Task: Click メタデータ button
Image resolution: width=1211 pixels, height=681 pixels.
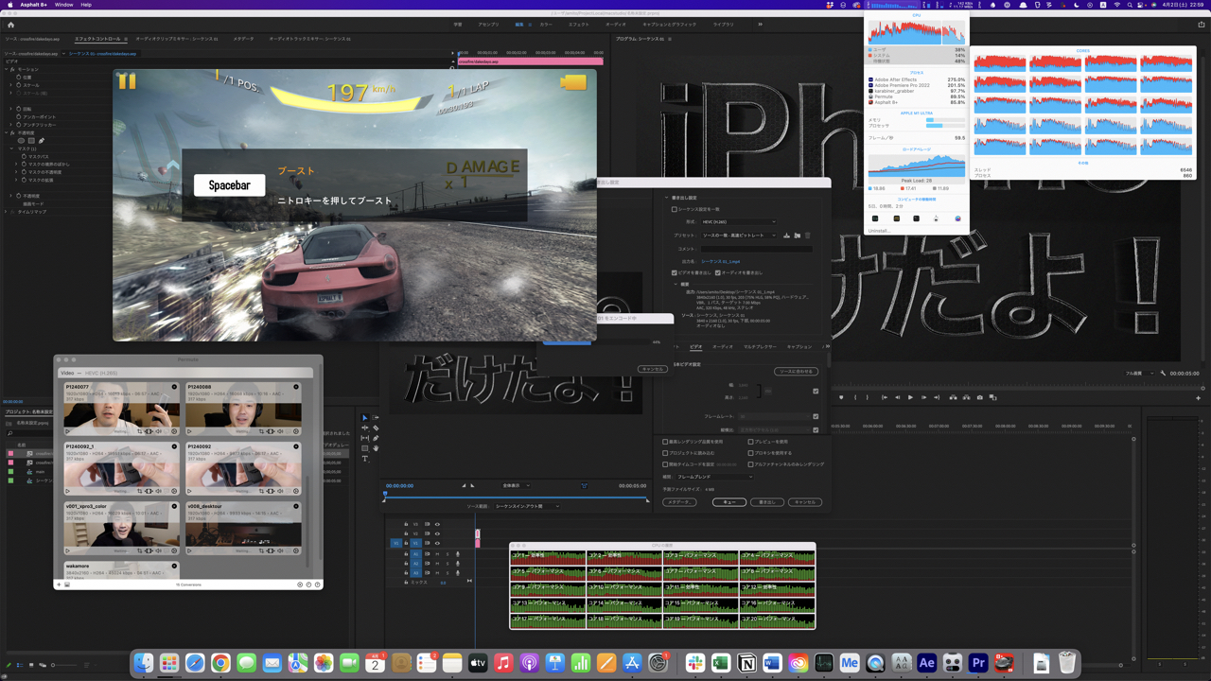Action: tap(679, 502)
